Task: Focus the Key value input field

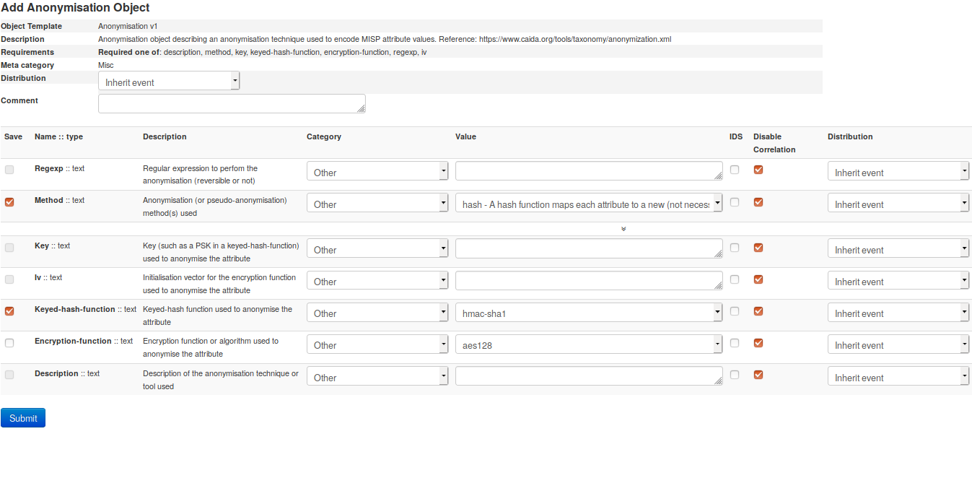Action: click(588, 248)
